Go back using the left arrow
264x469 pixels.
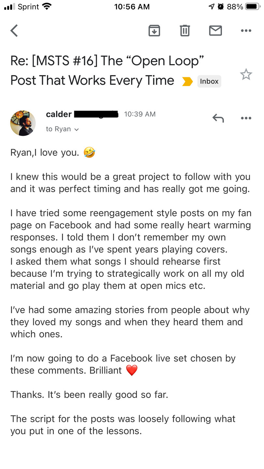click(x=14, y=31)
